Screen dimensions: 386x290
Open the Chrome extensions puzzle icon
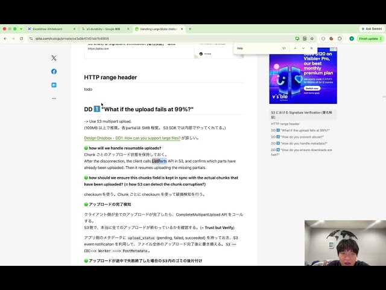click(x=340, y=39)
